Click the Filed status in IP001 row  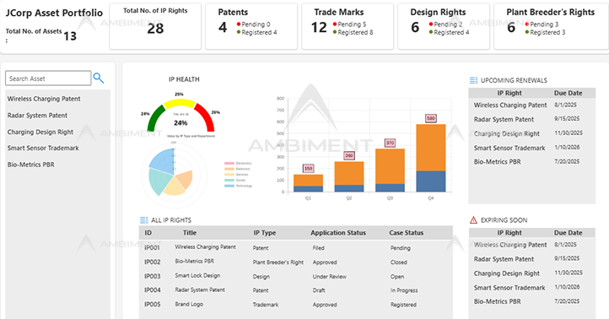click(319, 248)
